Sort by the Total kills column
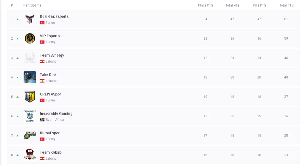Viewport: 305px width, 165px height. click(232, 5)
